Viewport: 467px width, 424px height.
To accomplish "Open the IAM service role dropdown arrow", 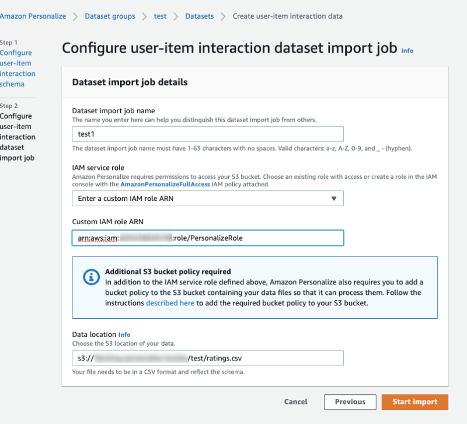I will [x=334, y=199].
